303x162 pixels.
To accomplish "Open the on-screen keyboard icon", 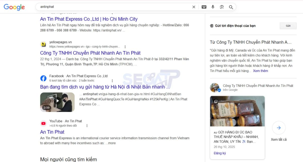I will coord(204,7).
